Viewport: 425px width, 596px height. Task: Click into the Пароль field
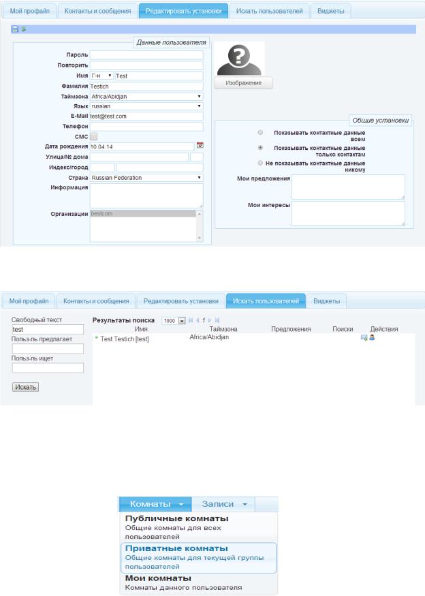(146, 54)
